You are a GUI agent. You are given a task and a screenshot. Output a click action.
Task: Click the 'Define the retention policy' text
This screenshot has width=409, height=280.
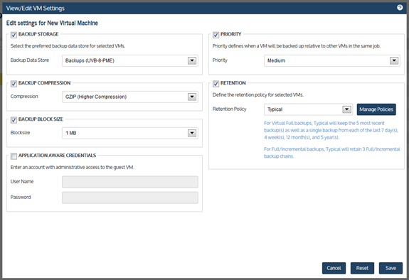[258, 95]
